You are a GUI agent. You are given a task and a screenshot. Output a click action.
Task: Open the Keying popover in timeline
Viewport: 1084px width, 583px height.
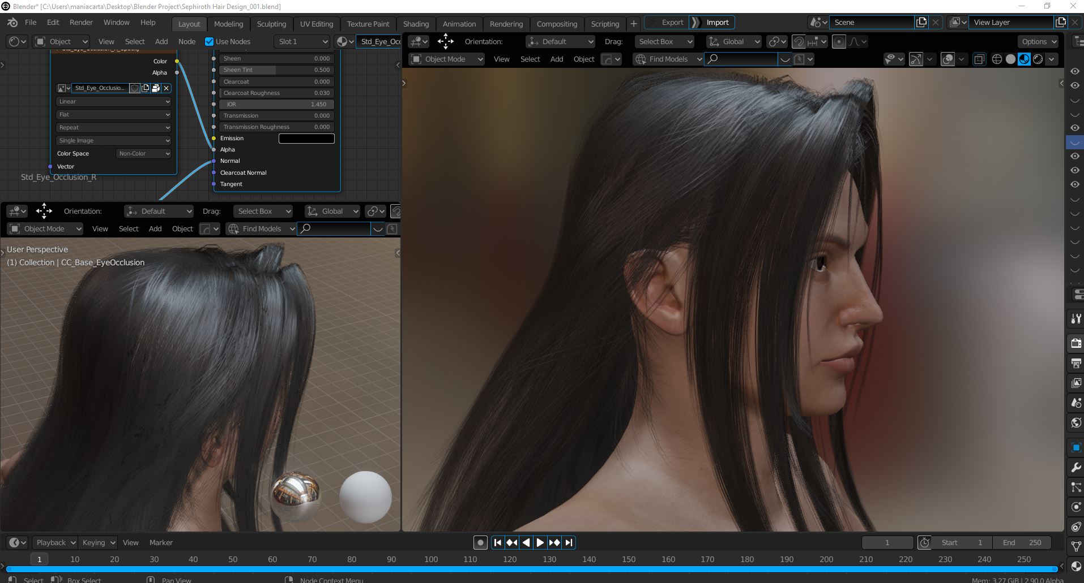[x=97, y=543]
